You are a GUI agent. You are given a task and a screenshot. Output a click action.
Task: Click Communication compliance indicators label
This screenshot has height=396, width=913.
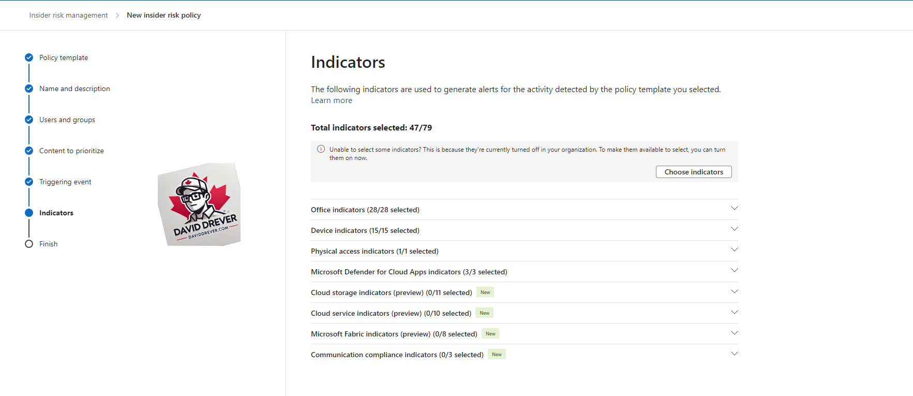[x=397, y=355]
